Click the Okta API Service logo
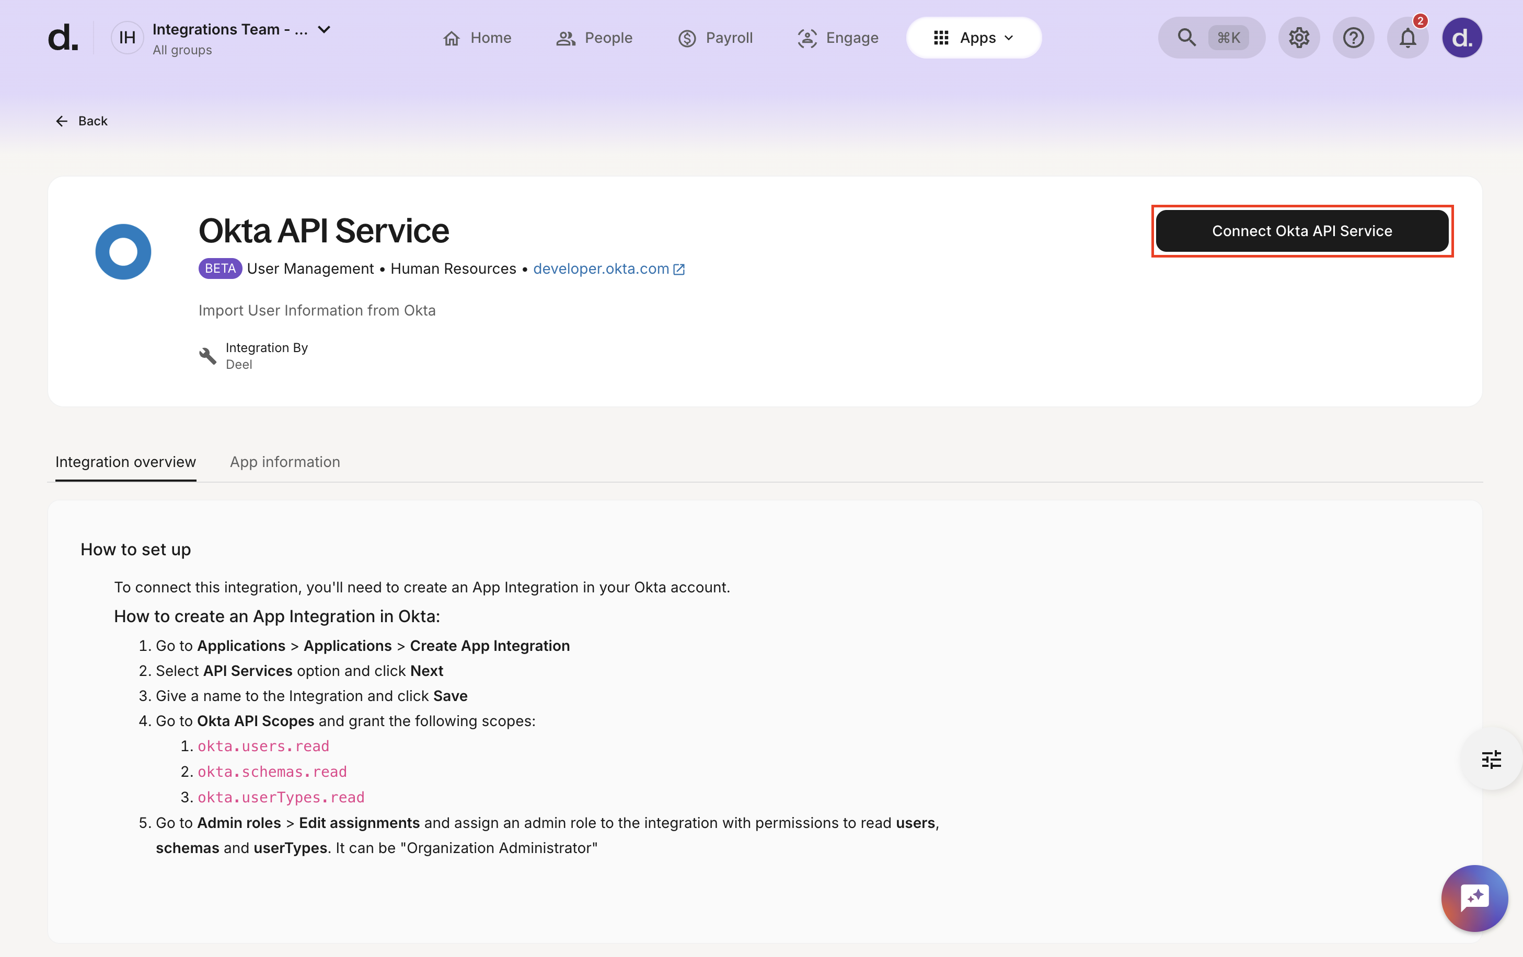 coord(123,251)
